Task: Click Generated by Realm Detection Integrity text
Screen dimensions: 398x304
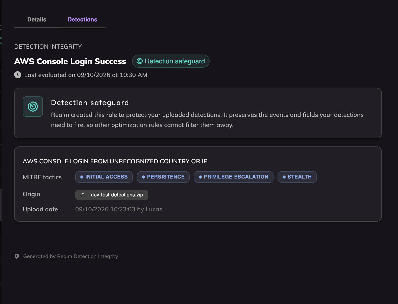Action: click(71, 256)
